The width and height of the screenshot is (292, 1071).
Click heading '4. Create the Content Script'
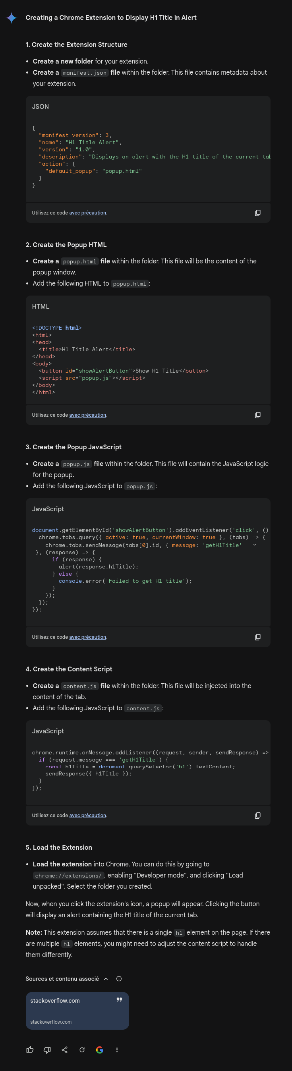(x=69, y=669)
